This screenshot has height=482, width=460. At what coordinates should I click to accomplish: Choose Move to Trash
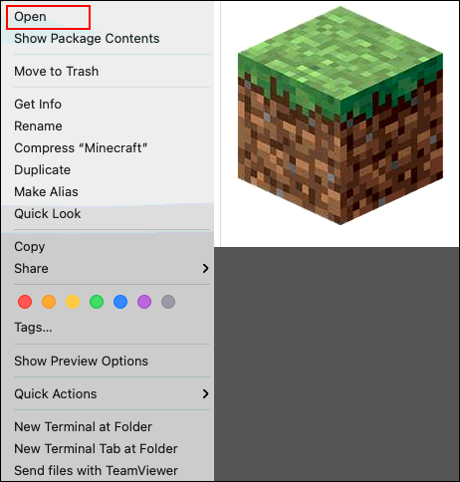(57, 72)
